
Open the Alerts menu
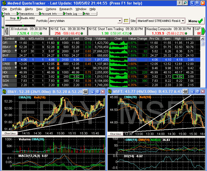[x=29, y=9]
